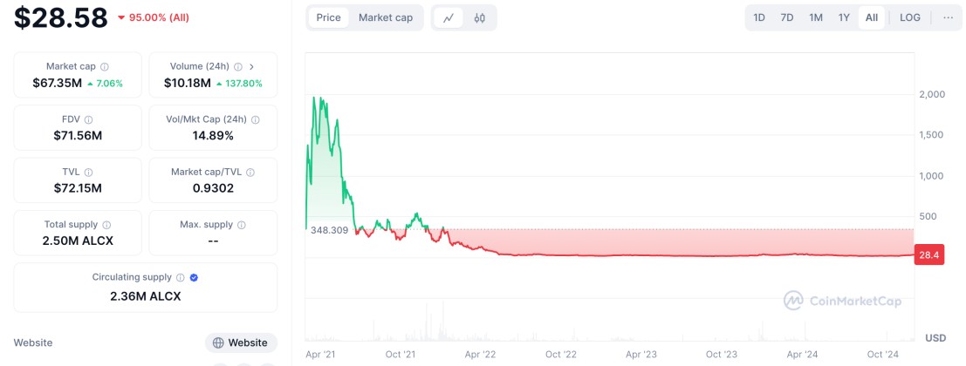
Task: Select the 1D time range
Action: (759, 17)
